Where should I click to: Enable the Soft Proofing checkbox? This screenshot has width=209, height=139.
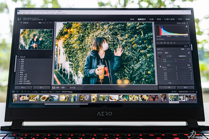pos(69,88)
